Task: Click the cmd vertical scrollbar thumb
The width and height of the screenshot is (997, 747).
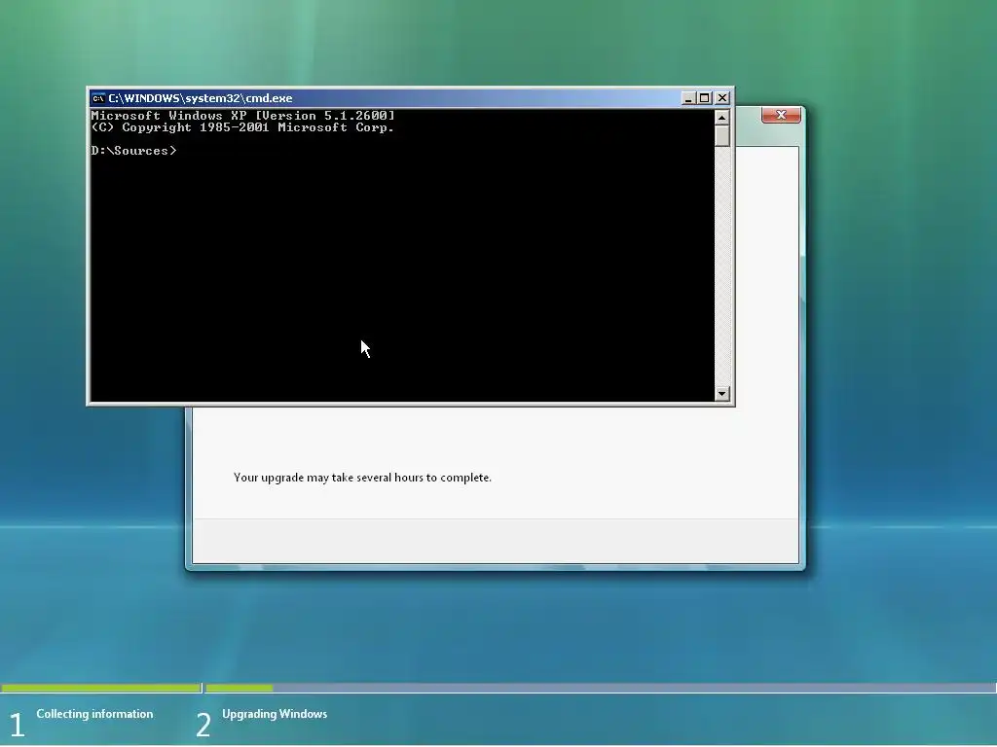Action: click(721, 136)
